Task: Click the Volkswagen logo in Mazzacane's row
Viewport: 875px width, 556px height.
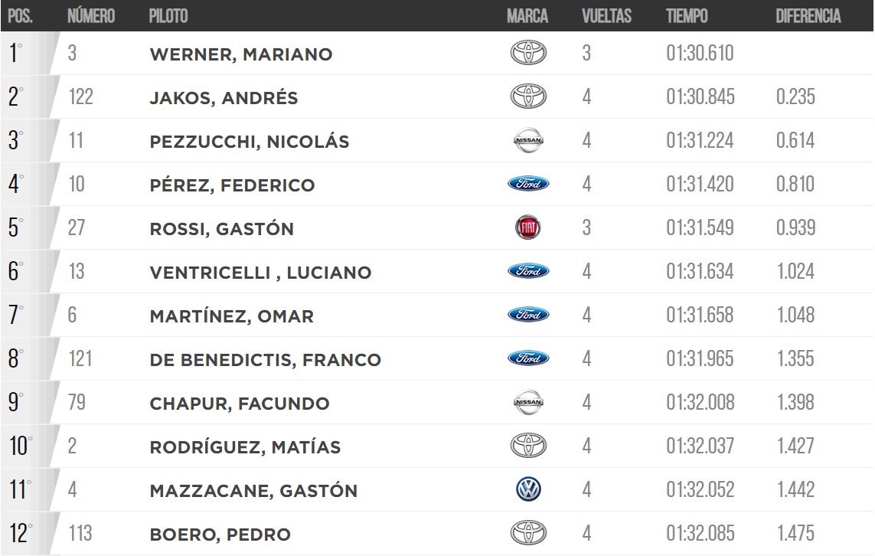Action: 528,489
